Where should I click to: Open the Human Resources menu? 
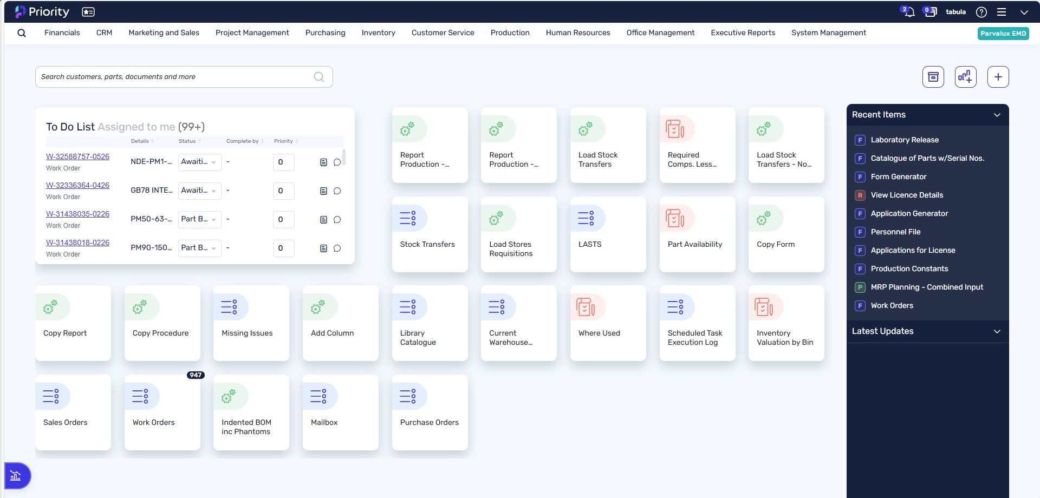(x=578, y=33)
